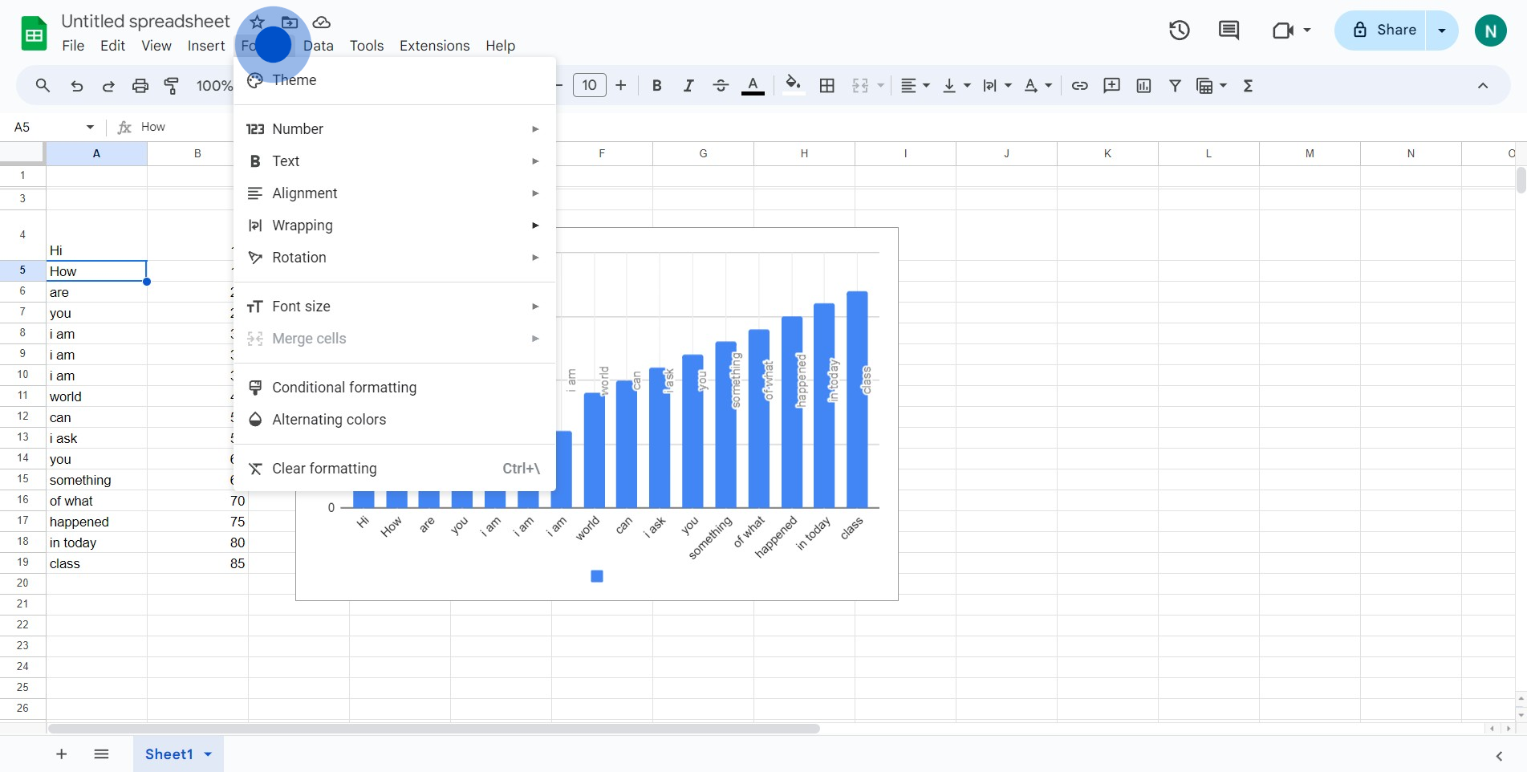This screenshot has height=772, width=1527.
Task: Select Conditional formatting menu entry
Action: point(344,388)
